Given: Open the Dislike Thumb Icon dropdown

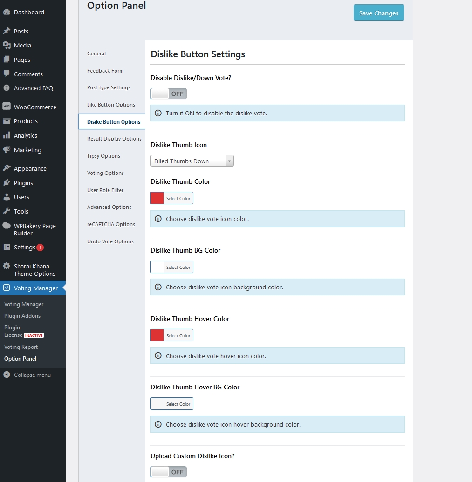Looking at the screenshot, I should click(x=189, y=161).
